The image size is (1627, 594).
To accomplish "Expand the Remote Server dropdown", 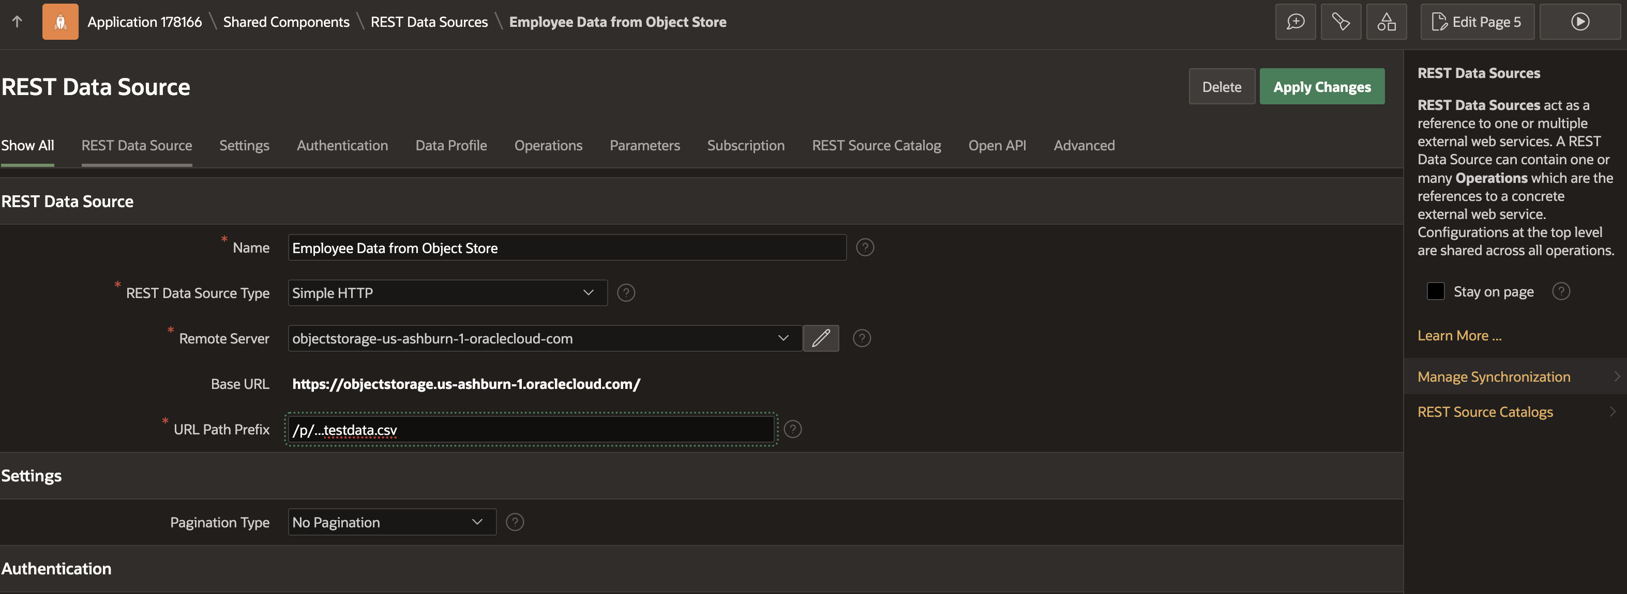I will (x=545, y=339).
